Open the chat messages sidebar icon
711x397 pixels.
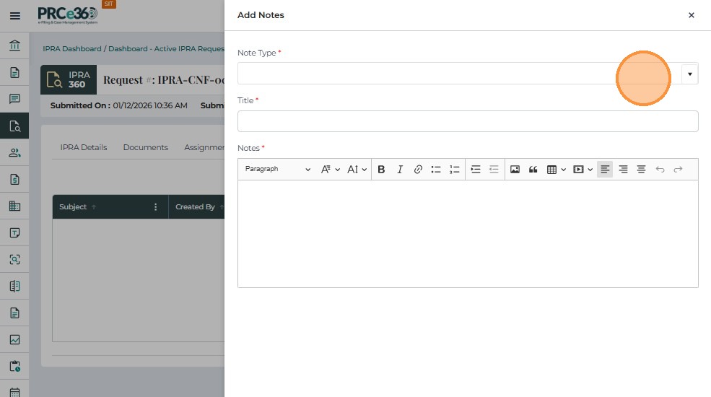(14, 99)
